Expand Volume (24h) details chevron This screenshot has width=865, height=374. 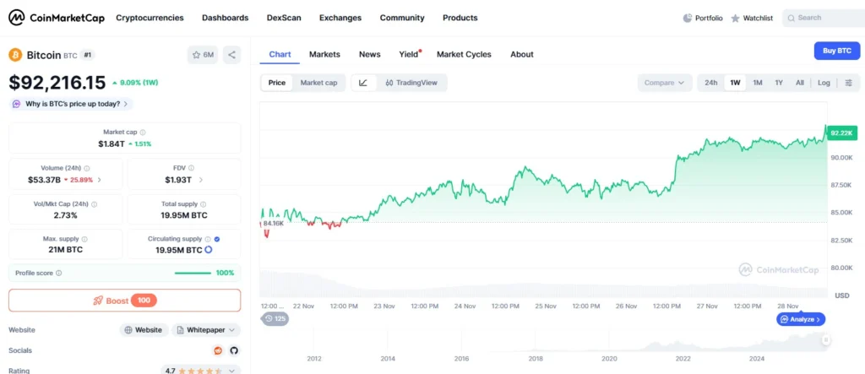pos(99,180)
